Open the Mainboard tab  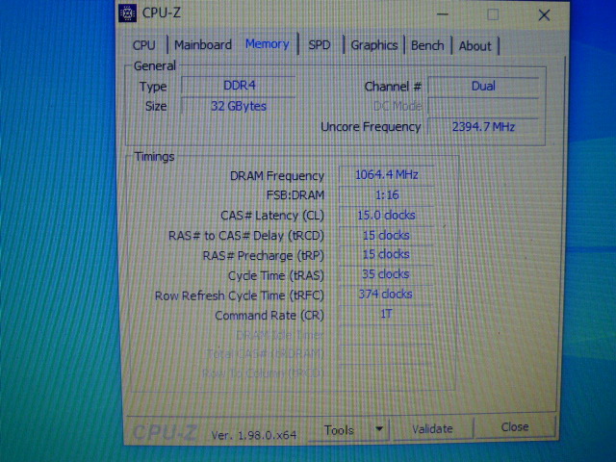click(203, 45)
